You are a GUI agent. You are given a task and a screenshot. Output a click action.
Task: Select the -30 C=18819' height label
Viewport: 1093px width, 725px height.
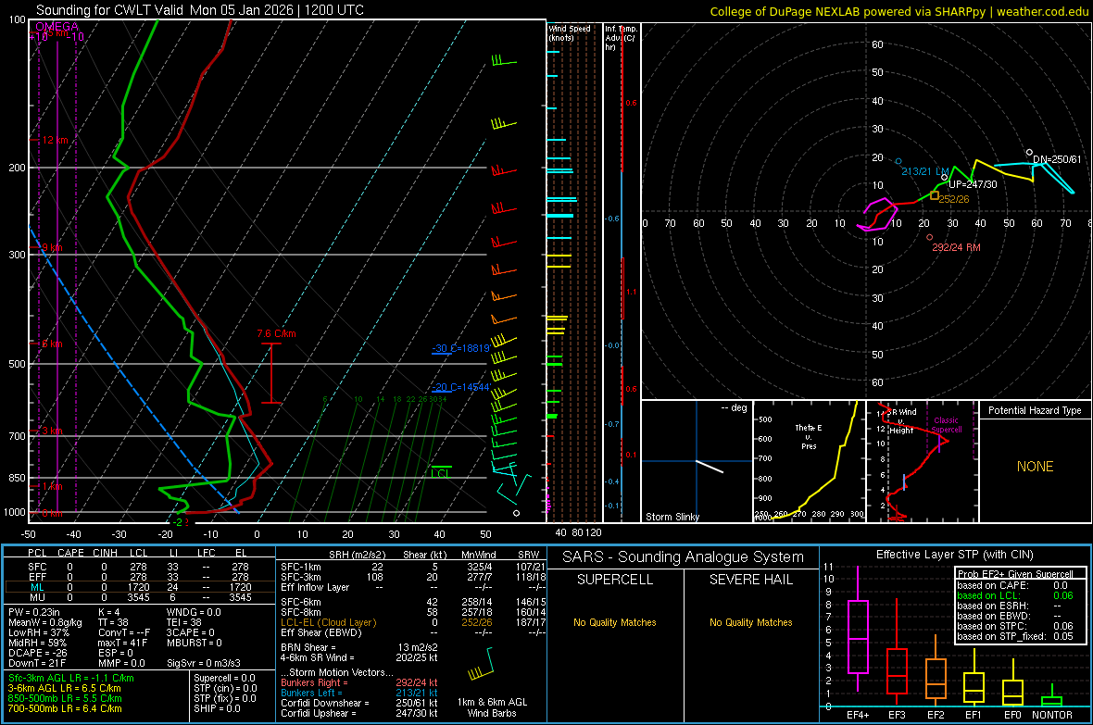click(461, 348)
